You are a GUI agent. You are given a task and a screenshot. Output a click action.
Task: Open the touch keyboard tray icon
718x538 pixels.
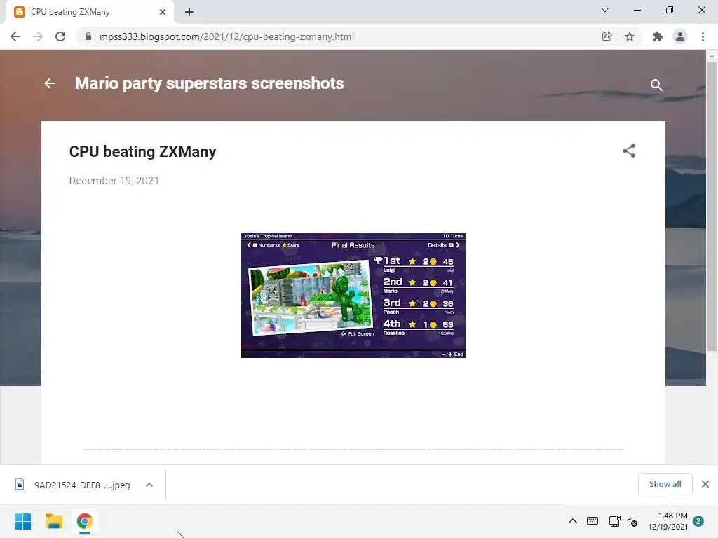tap(592, 521)
